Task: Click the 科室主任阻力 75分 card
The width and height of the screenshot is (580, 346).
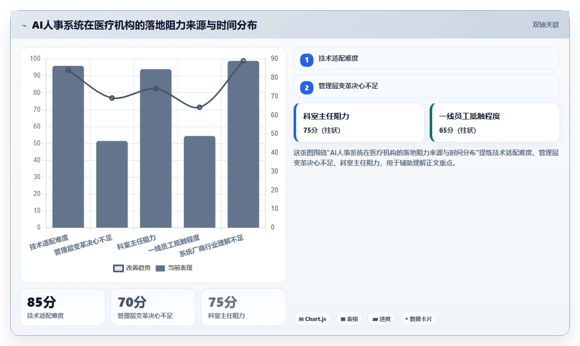Action: (x=359, y=122)
